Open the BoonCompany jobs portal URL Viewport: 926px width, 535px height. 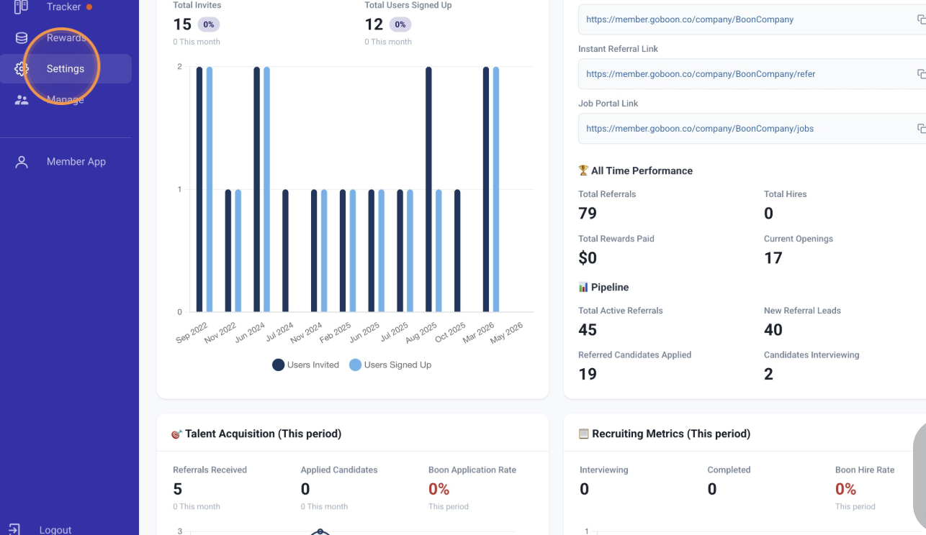pos(700,129)
